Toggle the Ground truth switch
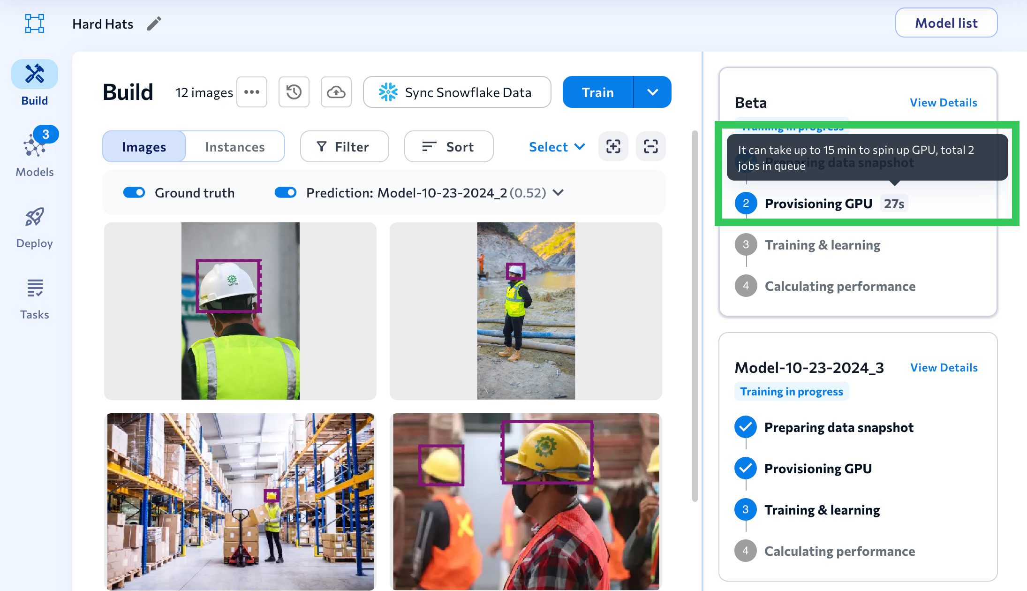1027x591 pixels. [134, 193]
